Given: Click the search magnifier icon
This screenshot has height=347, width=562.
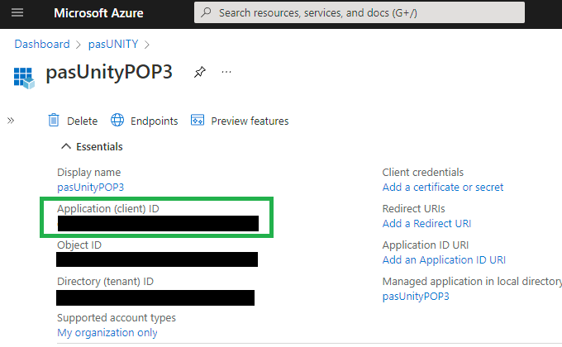Looking at the screenshot, I should 206,12.
